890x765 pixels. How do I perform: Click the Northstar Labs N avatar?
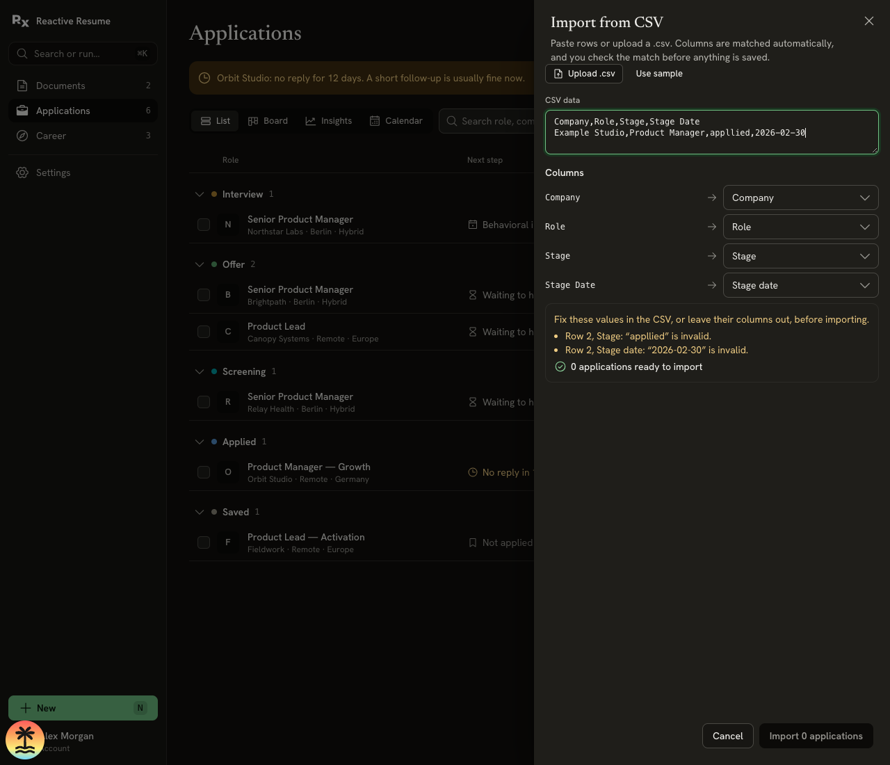228,225
